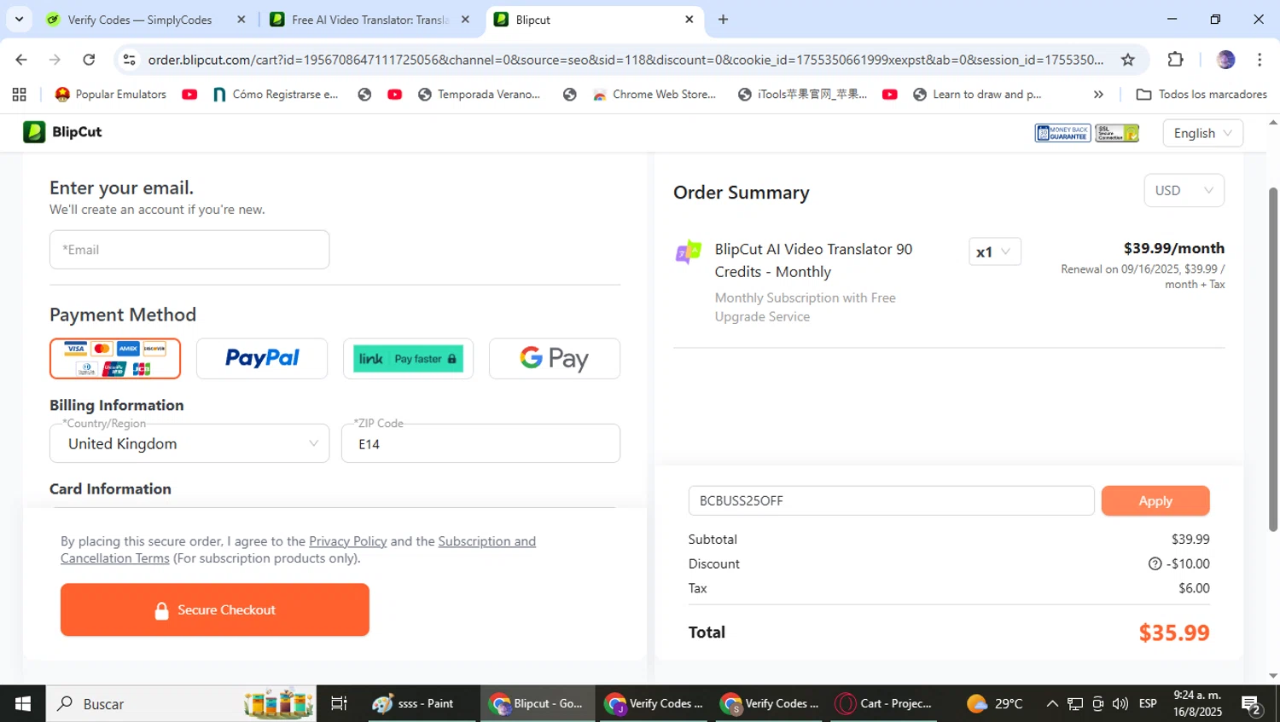Open the Cómo Registrarse bookmark
Screen dimensions: 1280x722
click(x=276, y=95)
